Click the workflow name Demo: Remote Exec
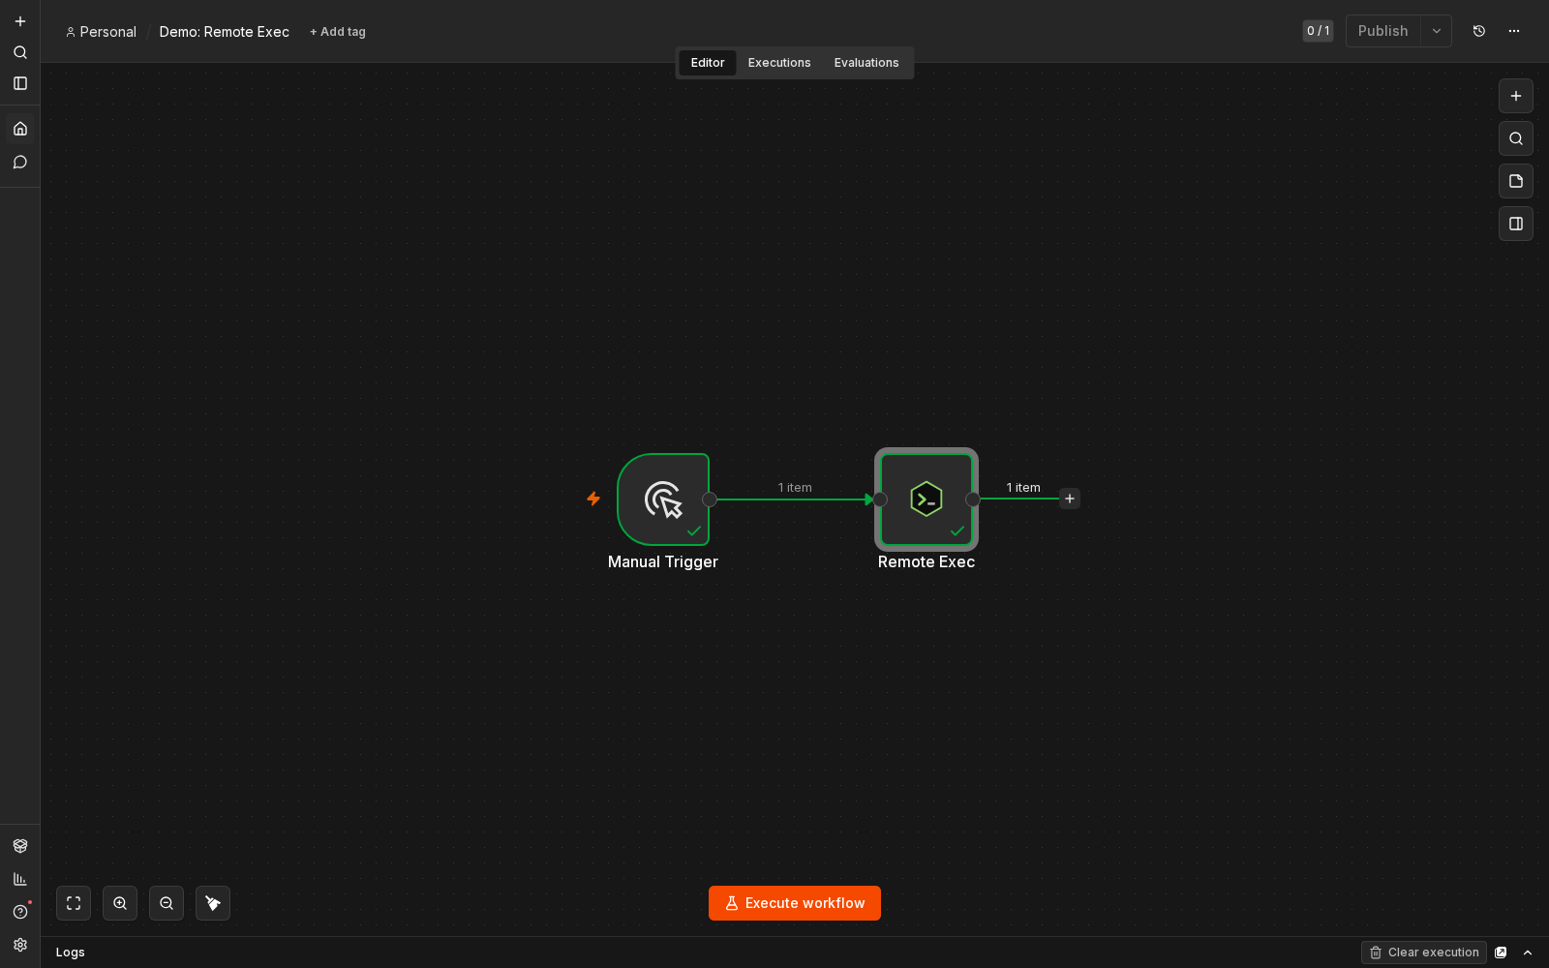 tap(225, 32)
